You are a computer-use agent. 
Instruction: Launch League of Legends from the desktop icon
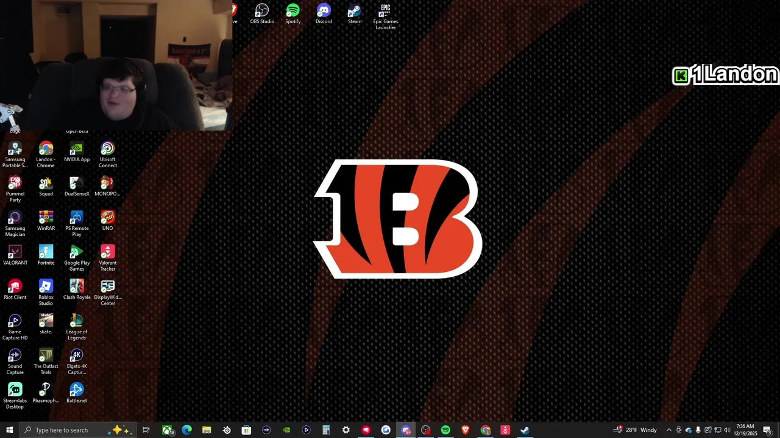click(x=77, y=328)
